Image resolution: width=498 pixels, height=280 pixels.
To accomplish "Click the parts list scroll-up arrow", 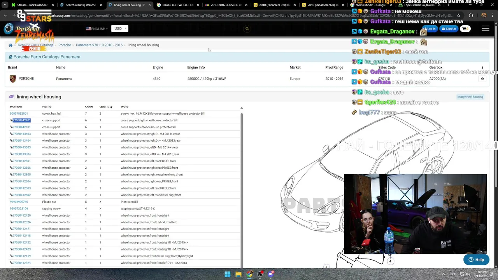I will [x=242, y=108].
